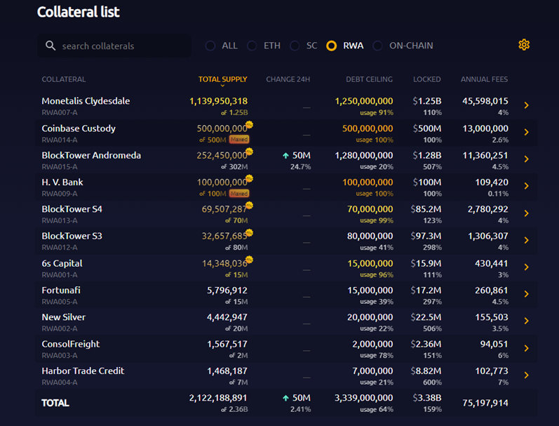559x426 pixels.
Task: Expand Monetalis Clydesdale row chevron
Action: [x=527, y=105]
